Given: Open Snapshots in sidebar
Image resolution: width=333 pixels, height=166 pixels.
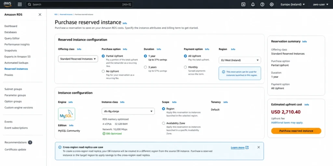Looking at the screenshot, I should pos(11,51).
